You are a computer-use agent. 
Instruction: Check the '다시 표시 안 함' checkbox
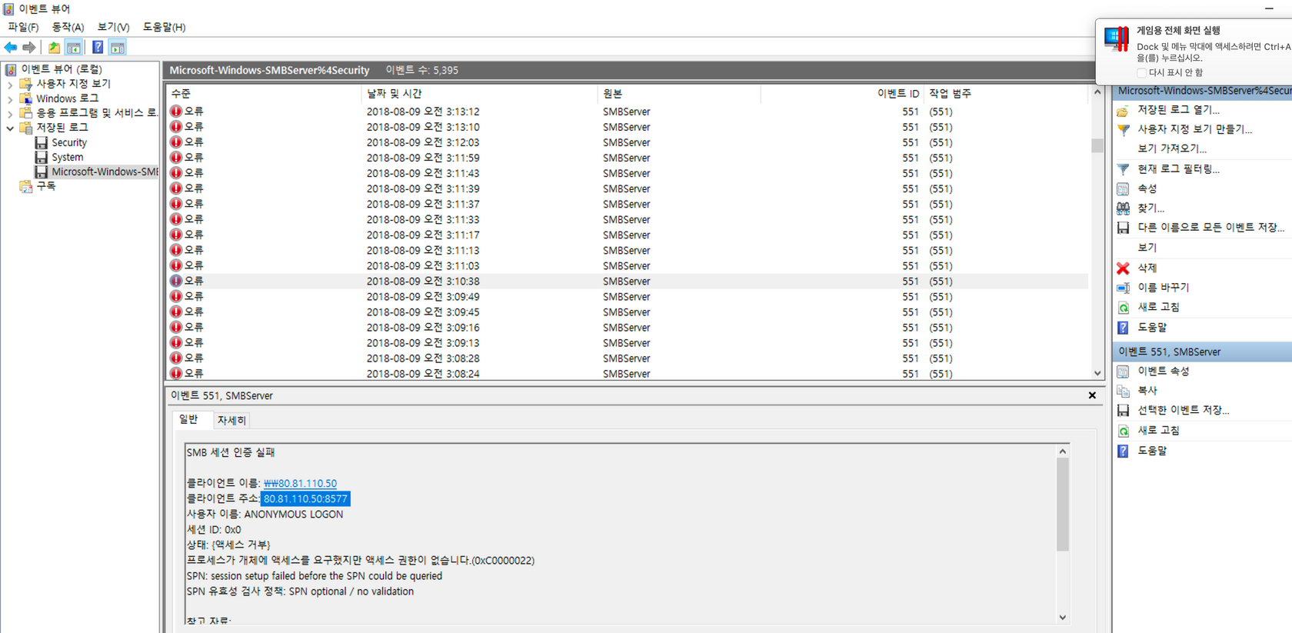point(1141,73)
